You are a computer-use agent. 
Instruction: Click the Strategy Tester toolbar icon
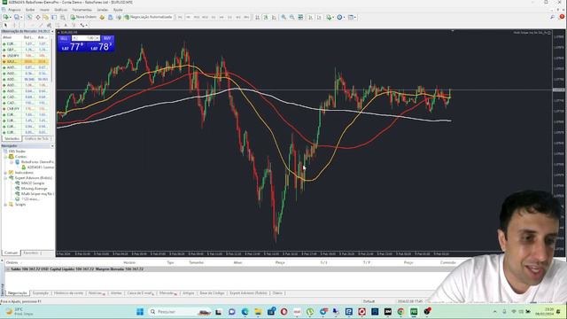point(62,17)
